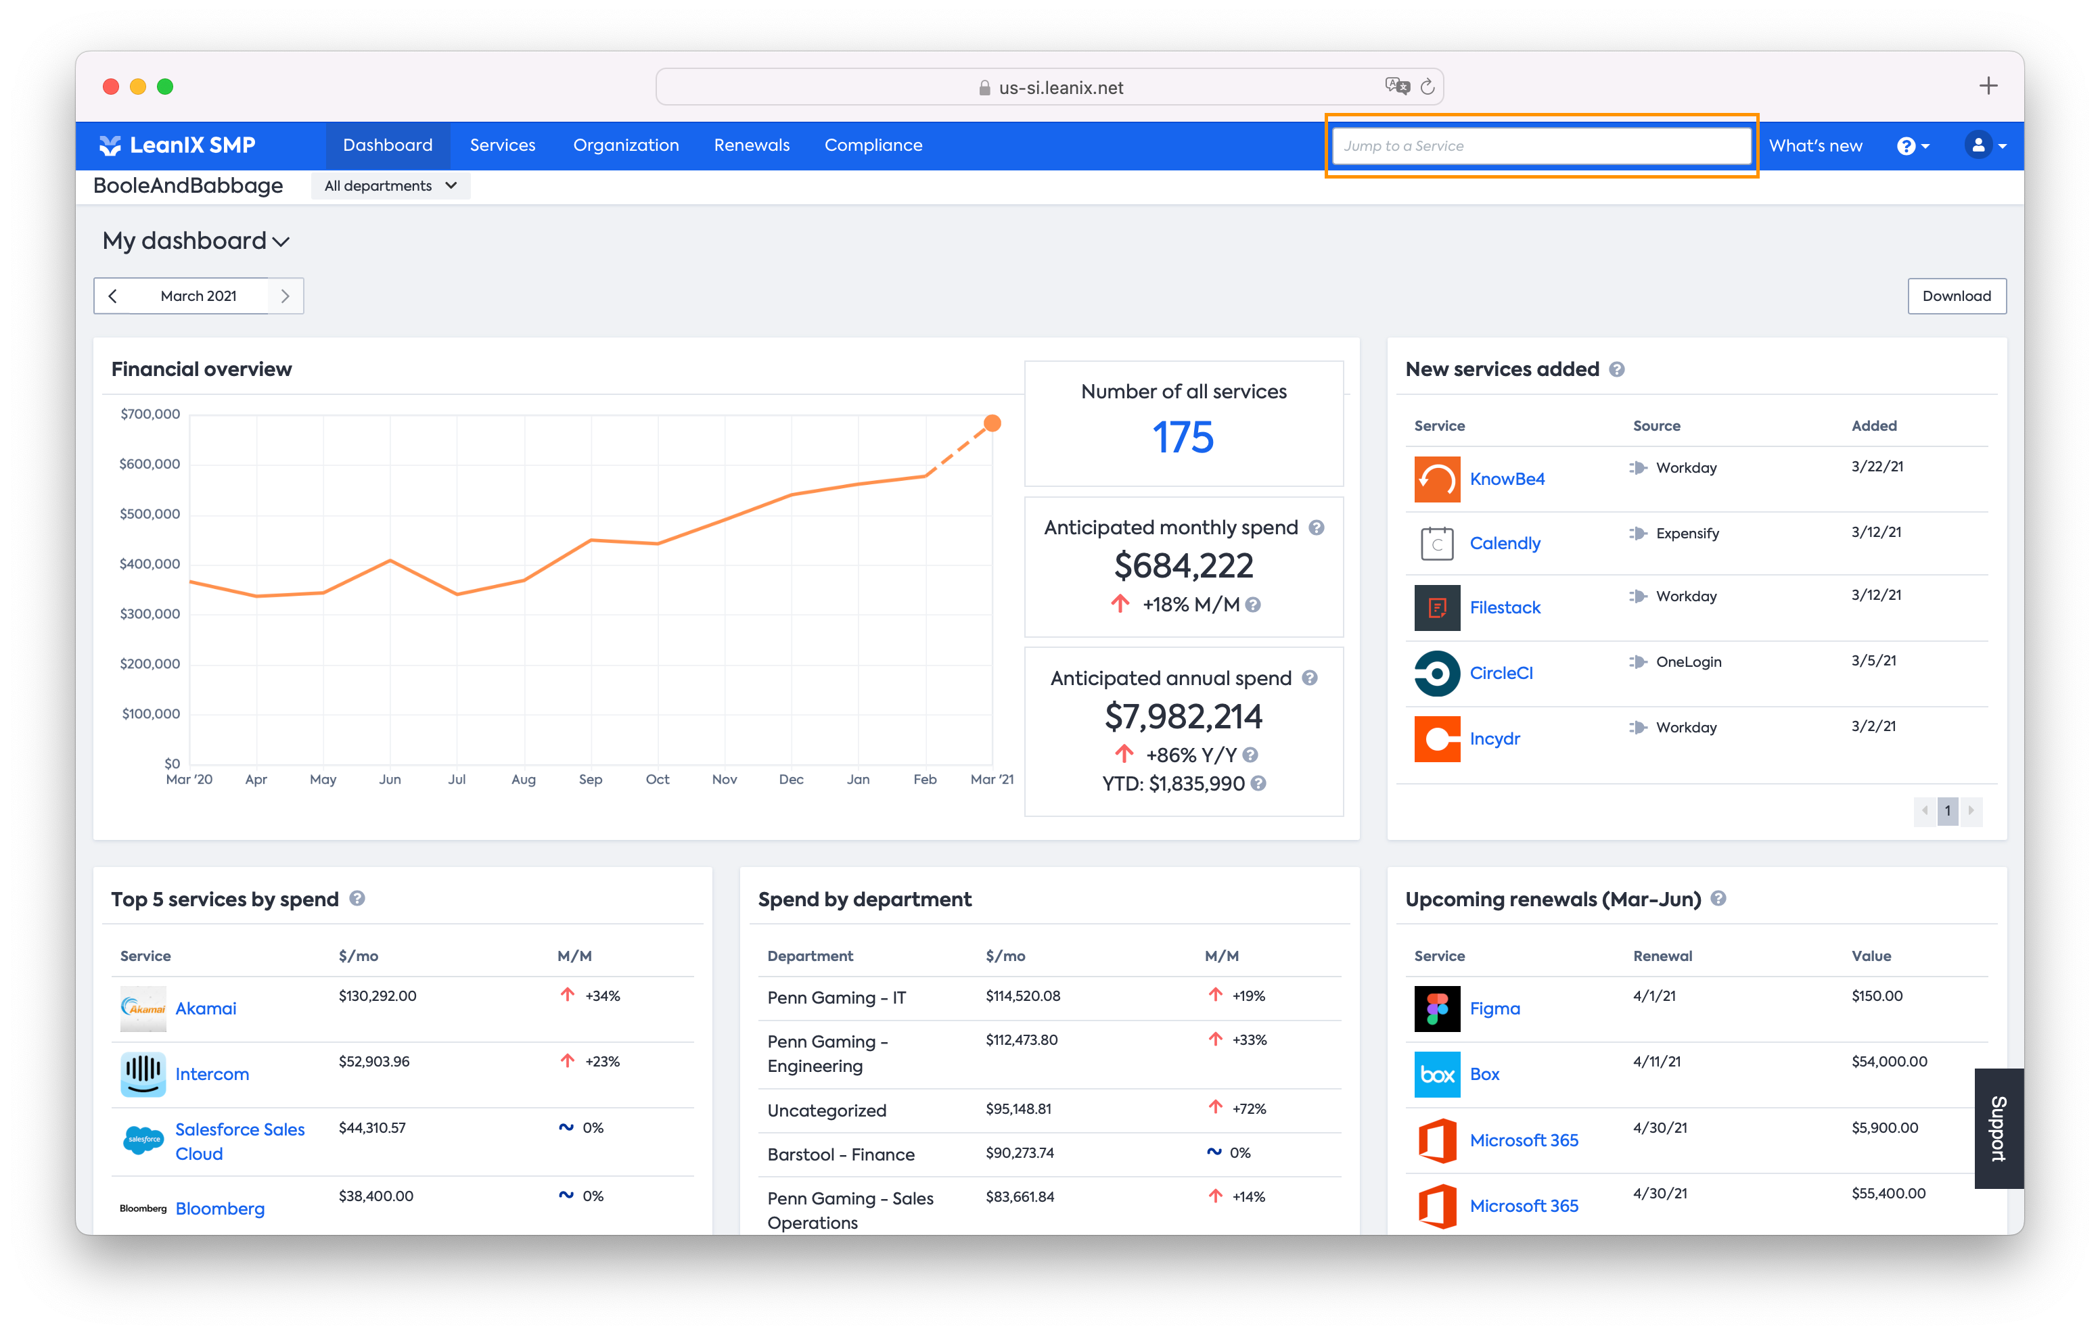
Task: Open the Renewals tab
Action: 752,145
